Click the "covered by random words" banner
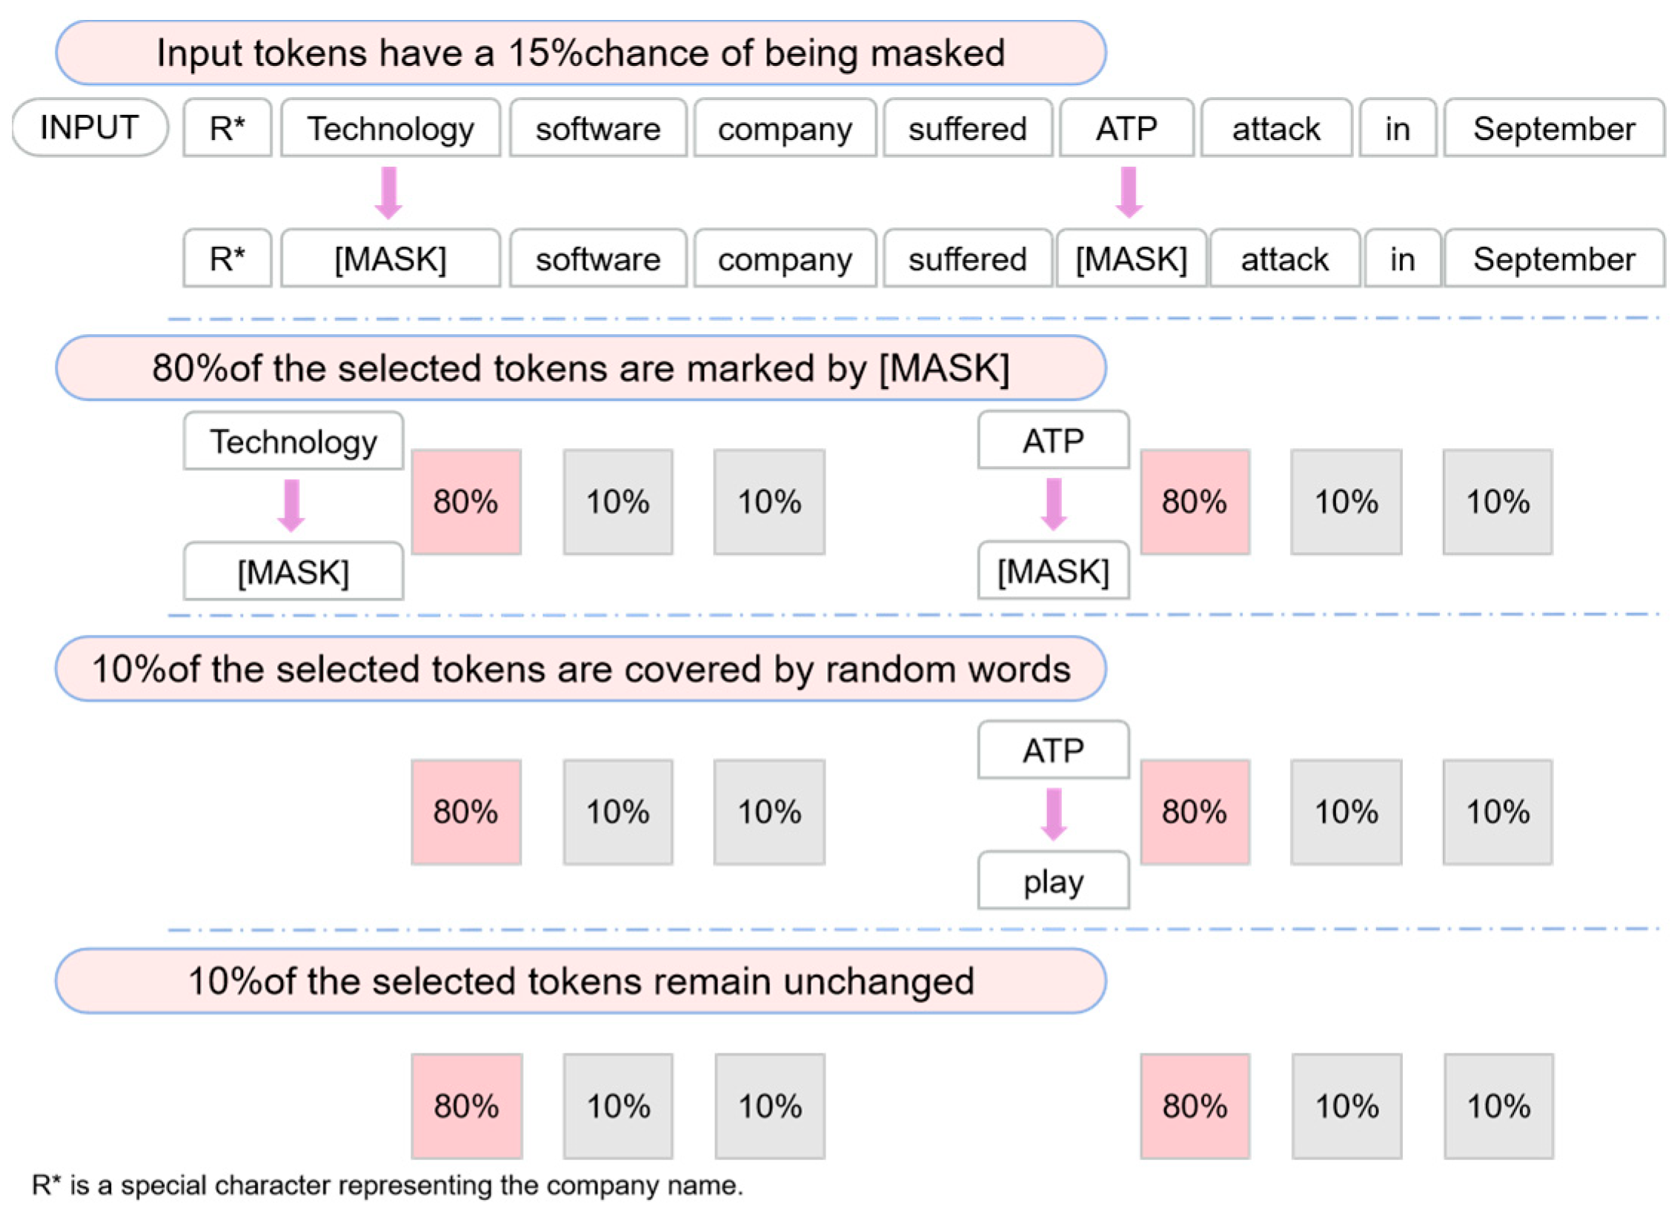Image resolution: width=1680 pixels, height=1209 pixels. point(581,669)
